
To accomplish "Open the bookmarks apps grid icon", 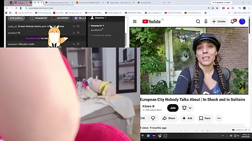I will (10, 13).
